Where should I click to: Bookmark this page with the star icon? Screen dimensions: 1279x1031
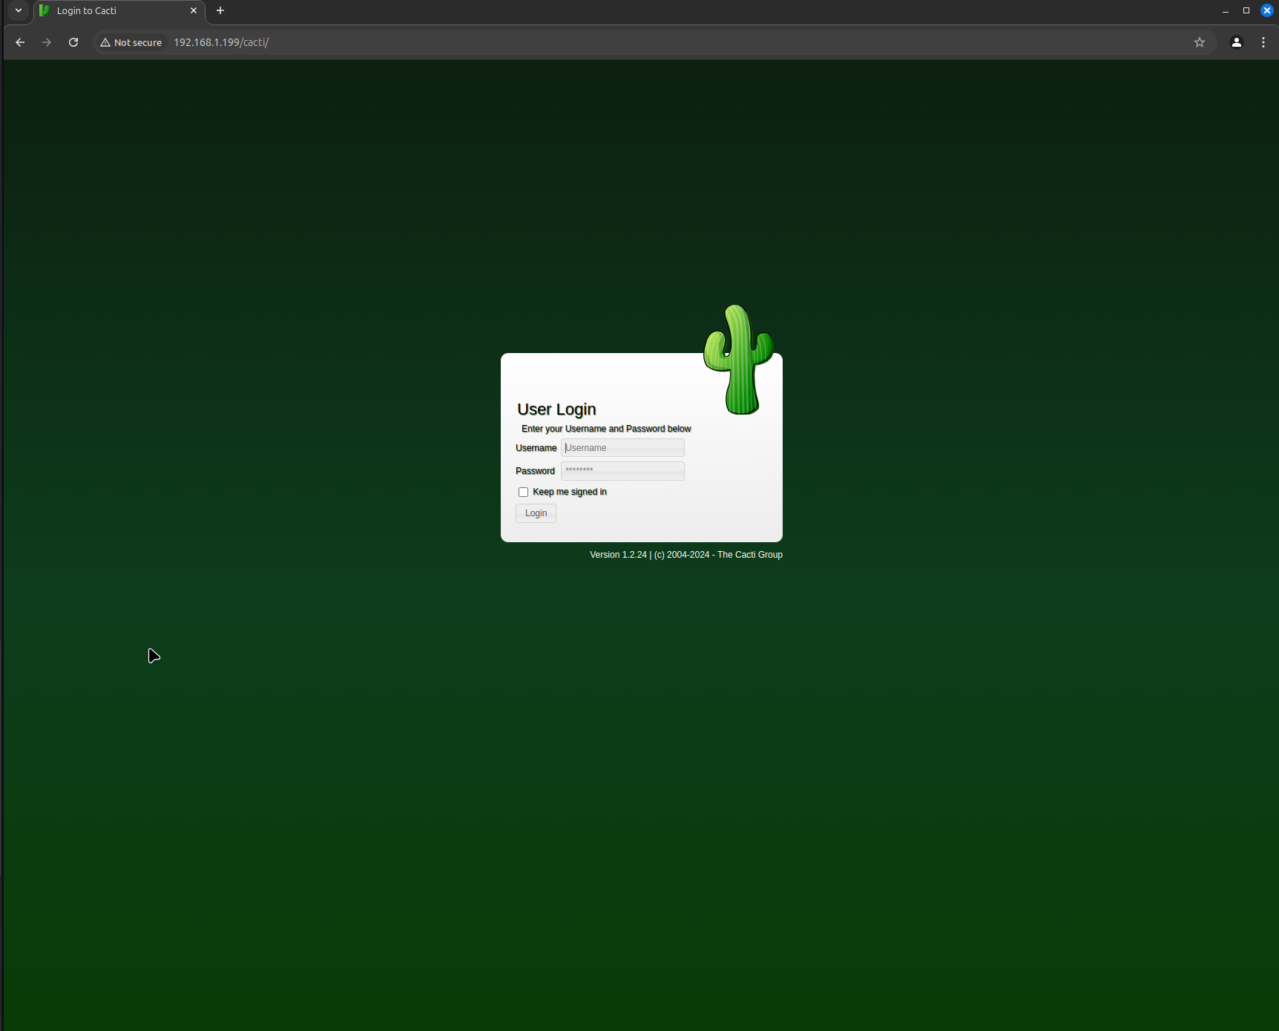1200,42
